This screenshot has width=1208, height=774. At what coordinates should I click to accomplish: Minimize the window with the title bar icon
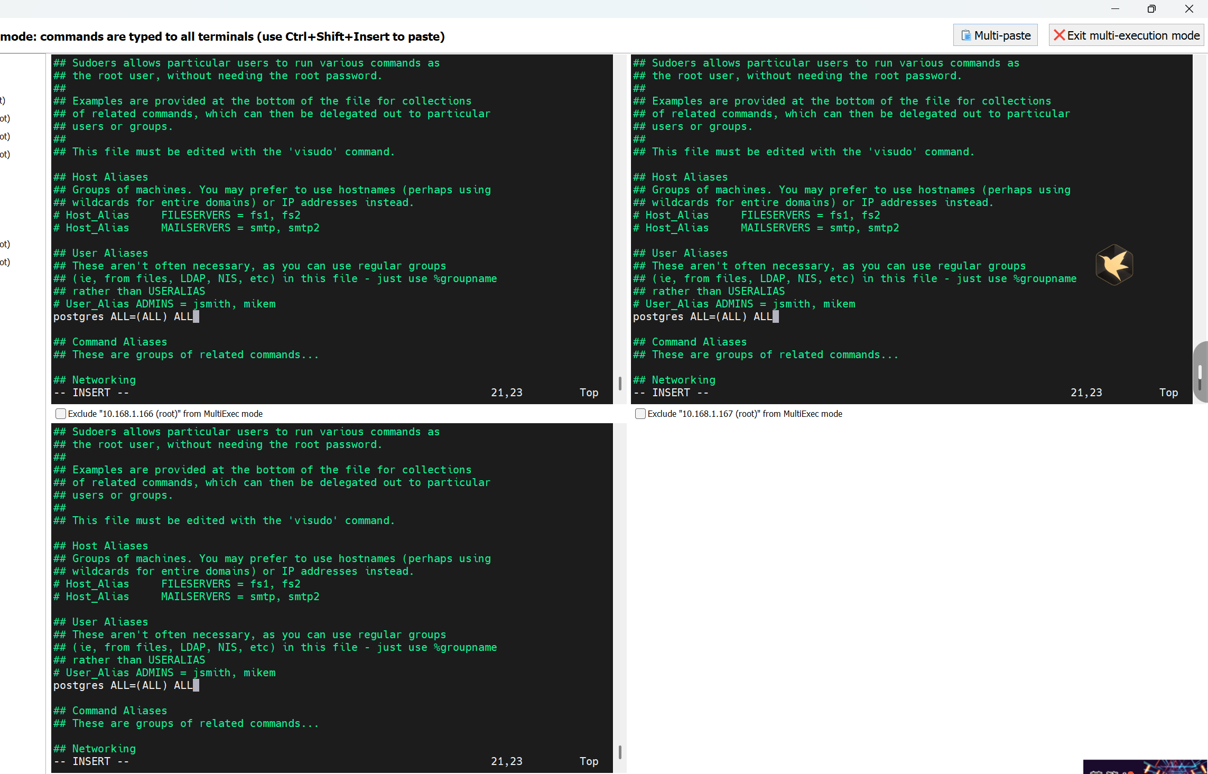(x=1115, y=8)
